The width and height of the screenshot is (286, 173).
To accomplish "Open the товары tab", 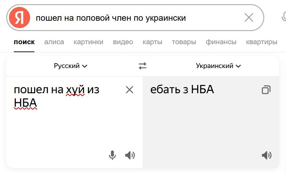I will pos(184,42).
